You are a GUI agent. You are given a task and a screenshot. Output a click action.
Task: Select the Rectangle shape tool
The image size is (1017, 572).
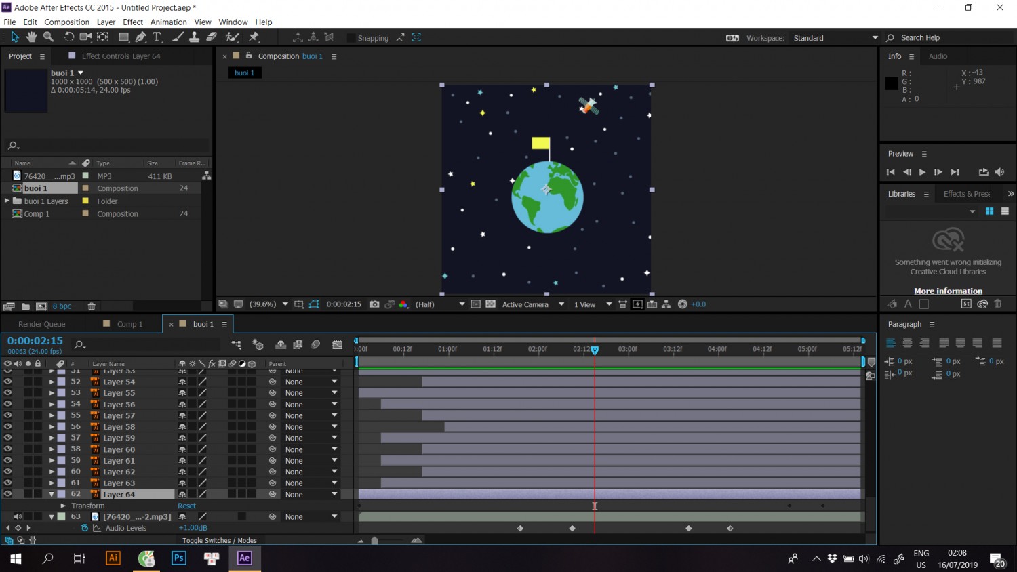coord(123,37)
